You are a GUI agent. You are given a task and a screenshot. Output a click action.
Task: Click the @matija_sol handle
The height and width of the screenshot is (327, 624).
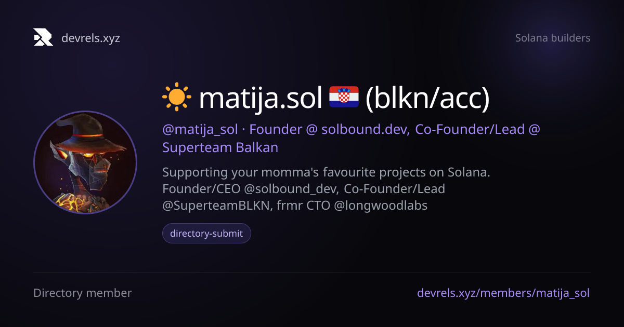[x=200, y=130]
